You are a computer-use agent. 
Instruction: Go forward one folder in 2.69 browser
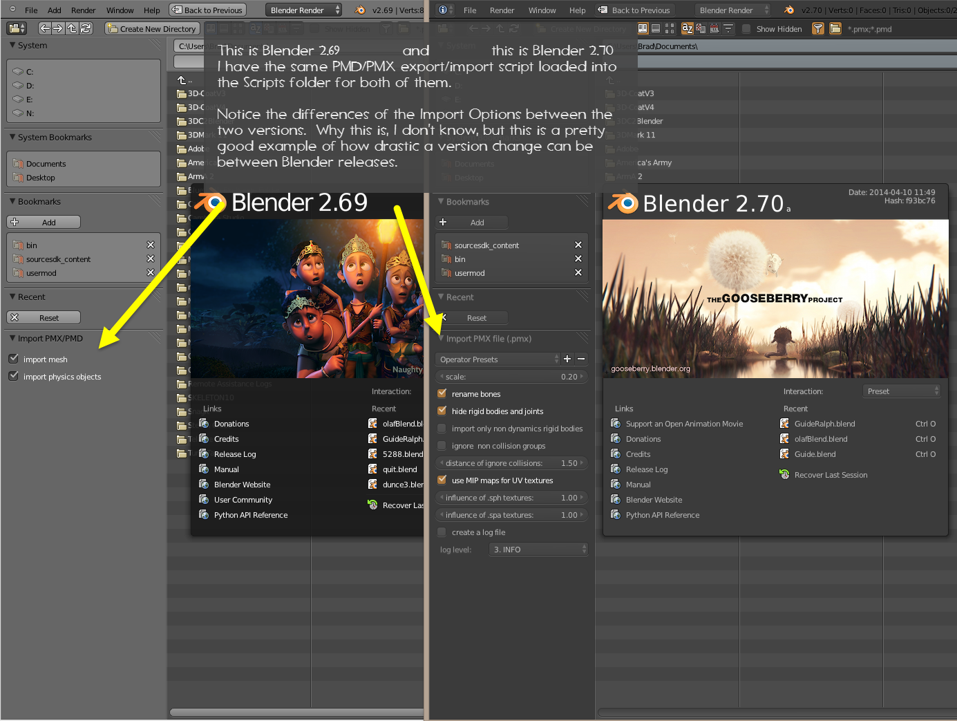point(58,28)
